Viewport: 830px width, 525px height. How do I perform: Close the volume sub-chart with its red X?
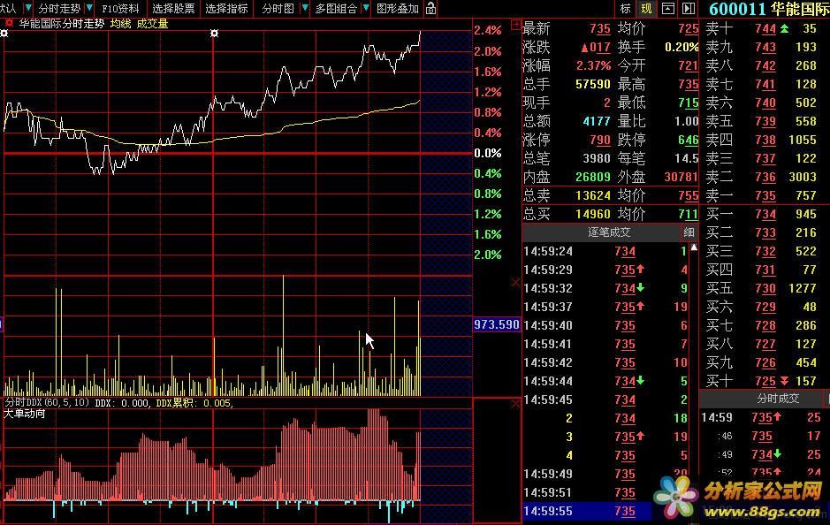point(515,283)
